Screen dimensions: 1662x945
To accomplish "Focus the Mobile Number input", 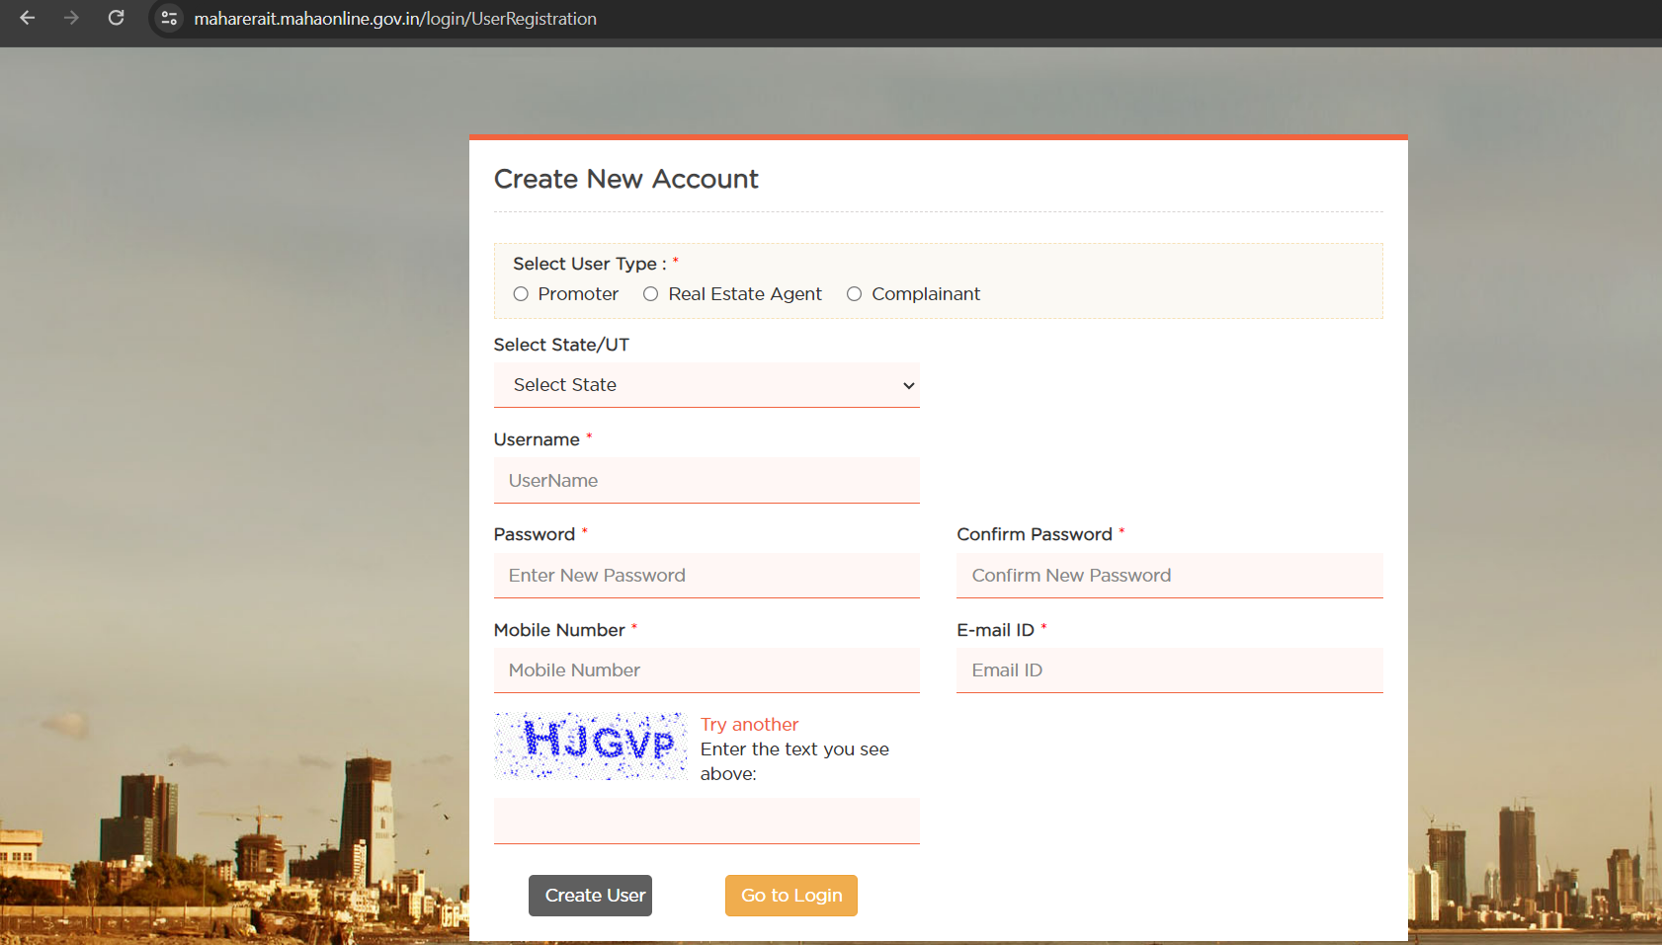I will click(x=706, y=670).
